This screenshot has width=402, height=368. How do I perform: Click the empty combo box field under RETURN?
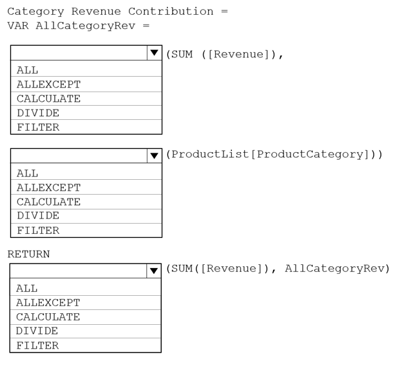point(79,271)
